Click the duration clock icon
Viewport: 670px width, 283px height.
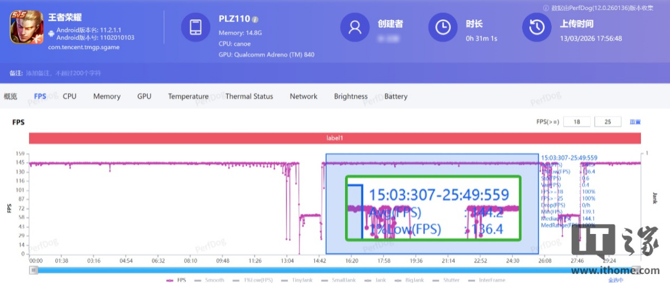(x=443, y=27)
